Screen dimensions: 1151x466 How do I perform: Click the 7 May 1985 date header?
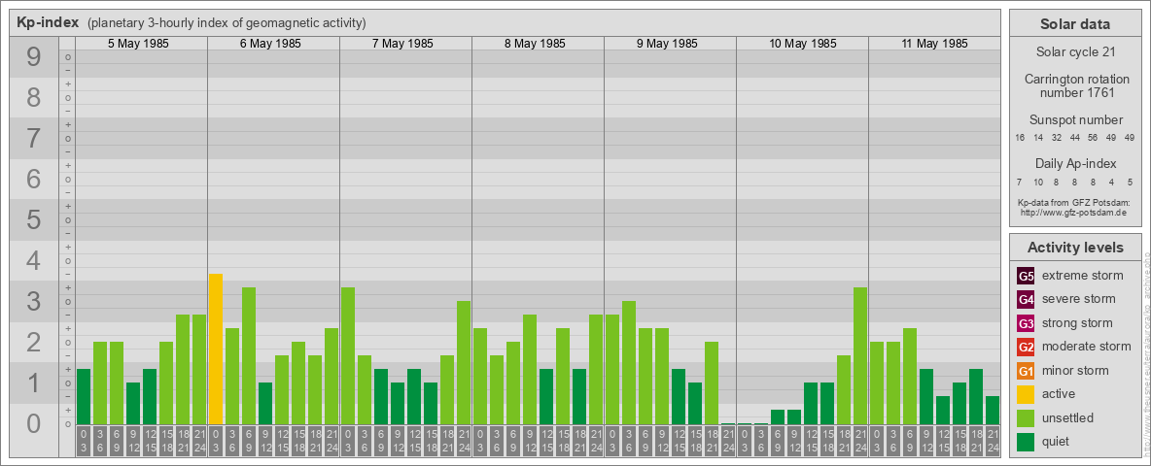pyautogui.click(x=402, y=44)
